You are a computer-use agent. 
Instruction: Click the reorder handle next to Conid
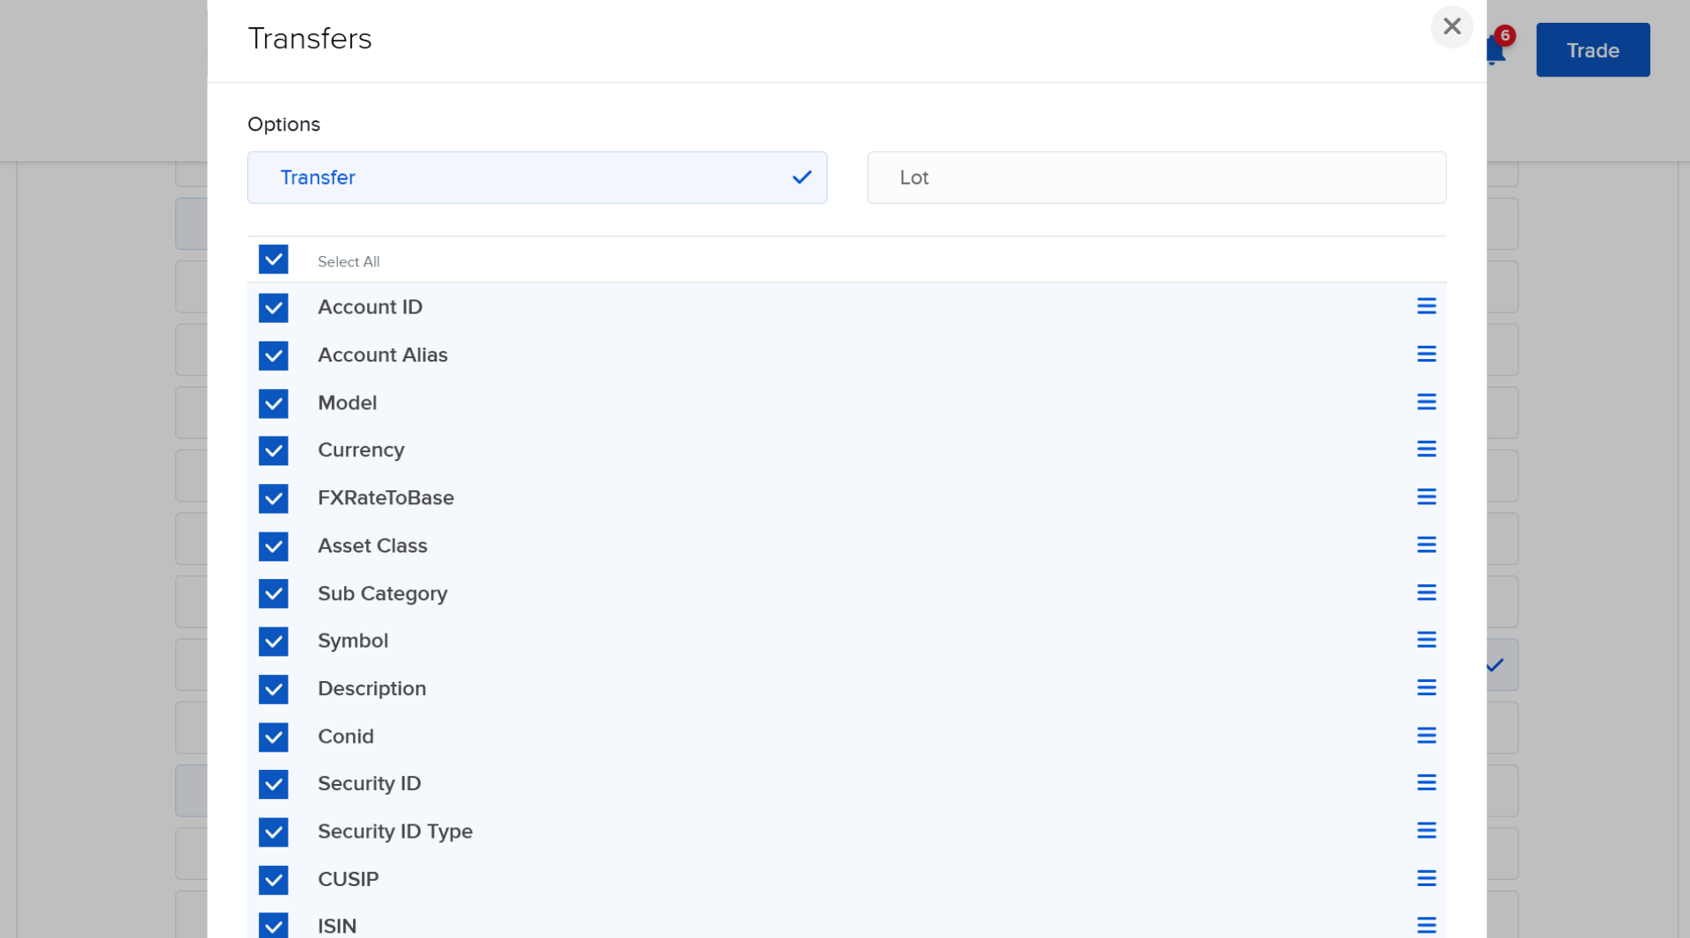1427,736
